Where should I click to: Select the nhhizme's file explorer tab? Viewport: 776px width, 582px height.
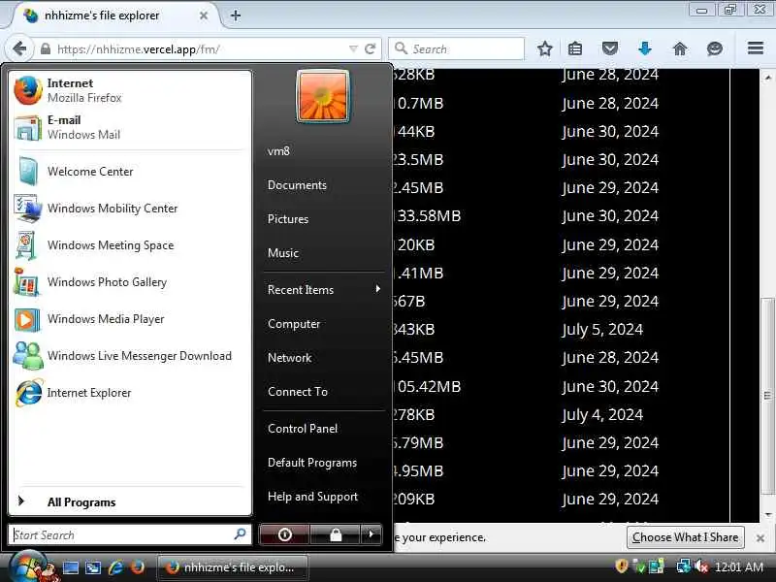pos(113,16)
